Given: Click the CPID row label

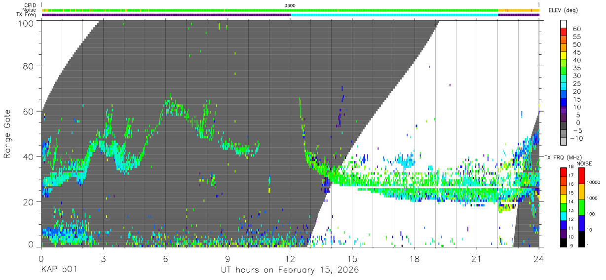Looking at the screenshot, I should pos(29,5).
